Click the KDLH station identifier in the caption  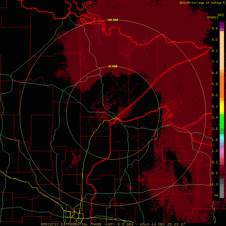[145, 224]
